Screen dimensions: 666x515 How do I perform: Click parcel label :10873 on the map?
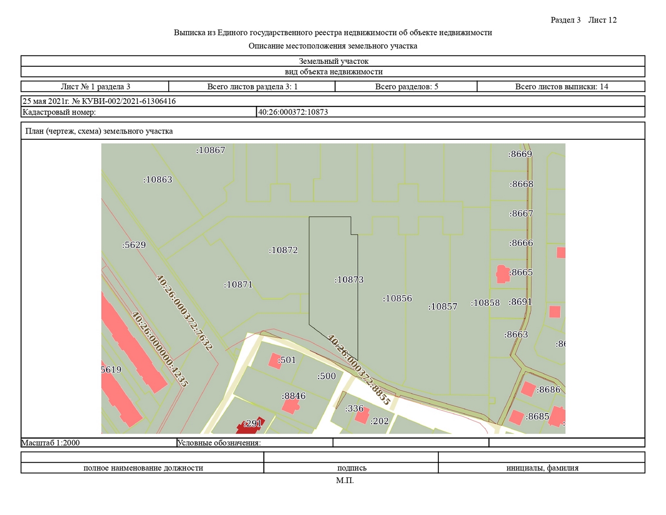349,280
